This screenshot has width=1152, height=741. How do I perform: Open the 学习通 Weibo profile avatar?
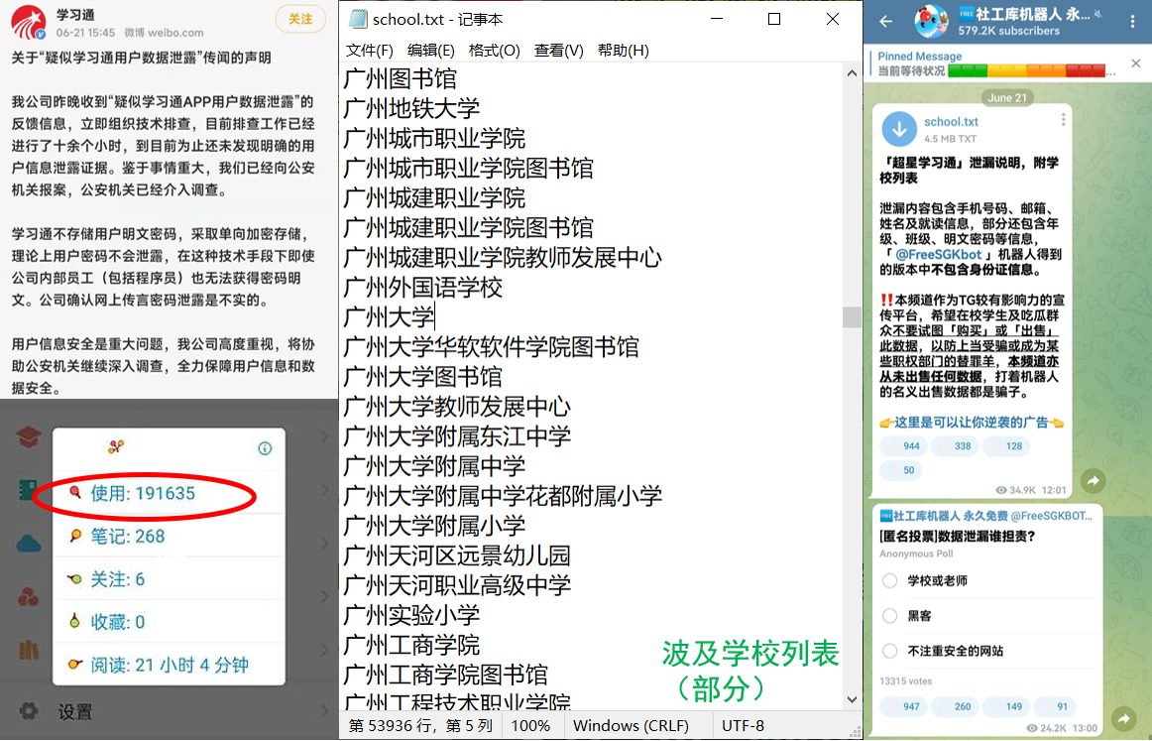coord(29,22)
